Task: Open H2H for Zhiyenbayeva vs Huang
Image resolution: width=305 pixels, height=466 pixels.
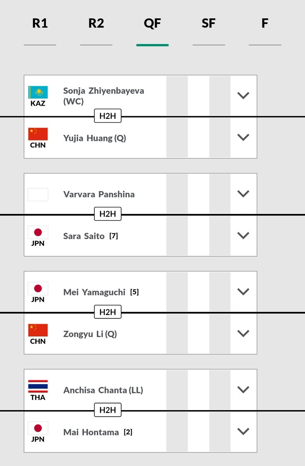Action: (x=108, y=116)
